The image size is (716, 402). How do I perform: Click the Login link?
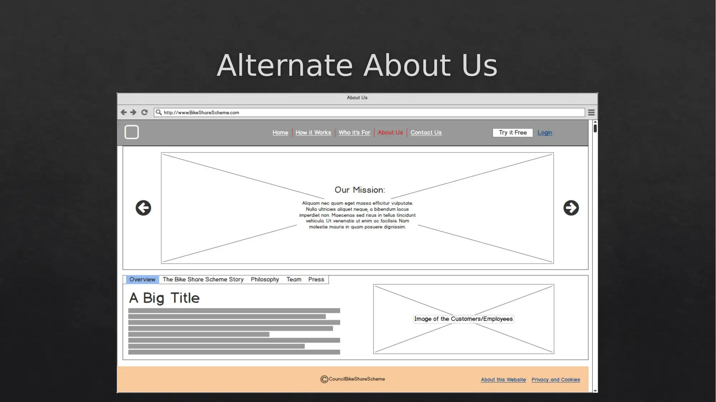point(544,132)
